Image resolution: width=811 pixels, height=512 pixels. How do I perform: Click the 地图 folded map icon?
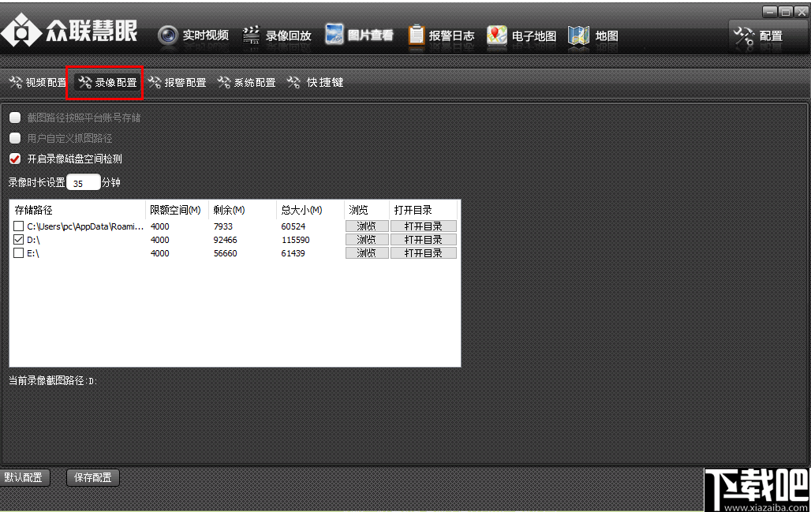(x=579, y=36)
